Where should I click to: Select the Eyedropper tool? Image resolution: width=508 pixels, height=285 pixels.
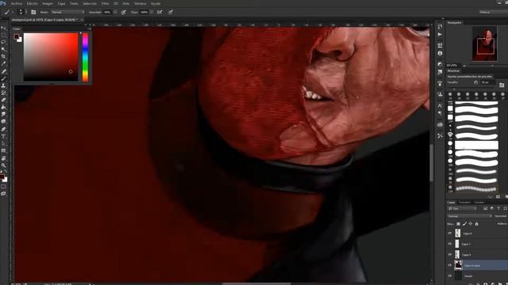coord(3,63)
